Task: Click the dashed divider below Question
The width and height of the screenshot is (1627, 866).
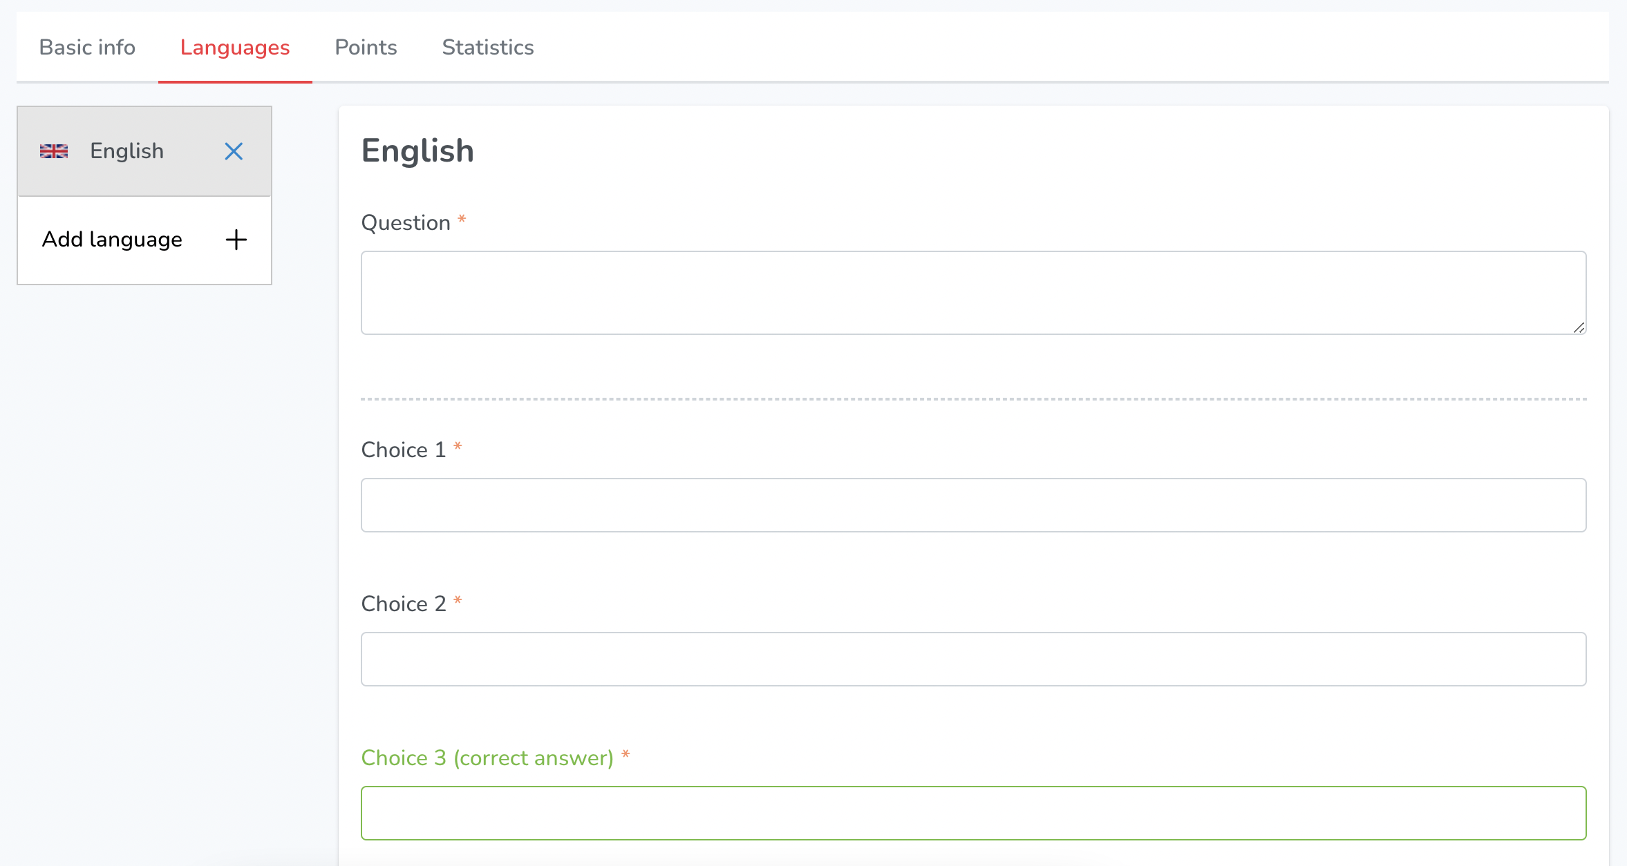Action: point(973,399)
